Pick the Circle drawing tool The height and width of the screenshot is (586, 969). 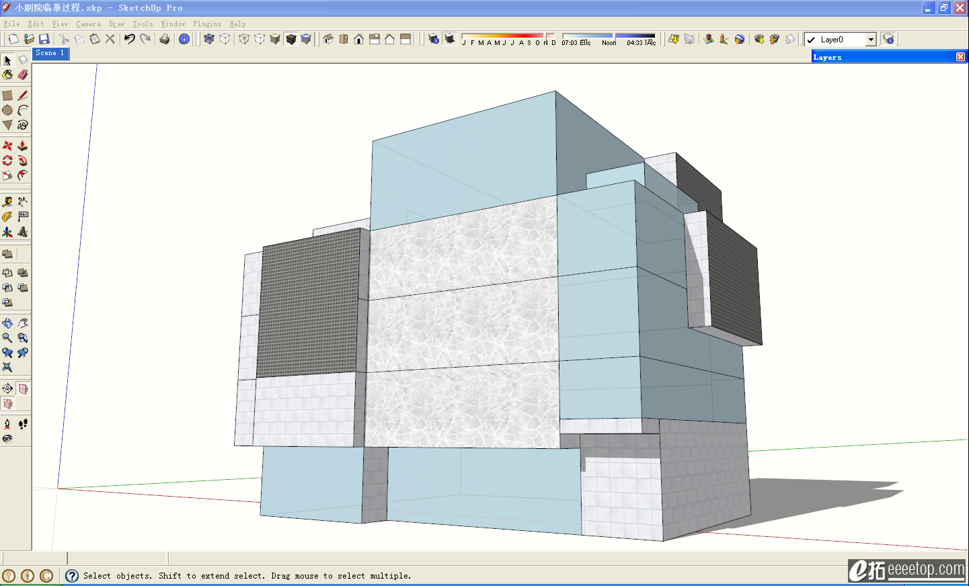pyautogui.click(x=7, y=110)
